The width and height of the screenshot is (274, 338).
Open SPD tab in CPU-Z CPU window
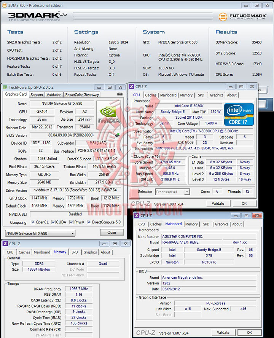pos(201,95)
